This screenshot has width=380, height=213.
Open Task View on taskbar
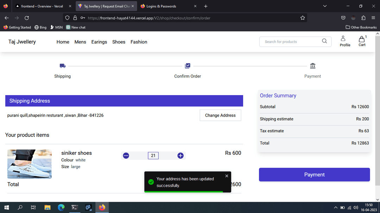(33, 207)
